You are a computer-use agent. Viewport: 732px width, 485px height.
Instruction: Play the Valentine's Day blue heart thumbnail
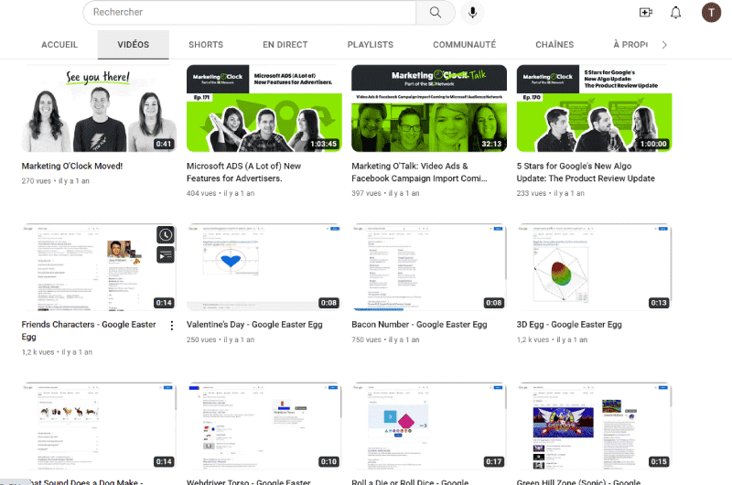point(264,267)
